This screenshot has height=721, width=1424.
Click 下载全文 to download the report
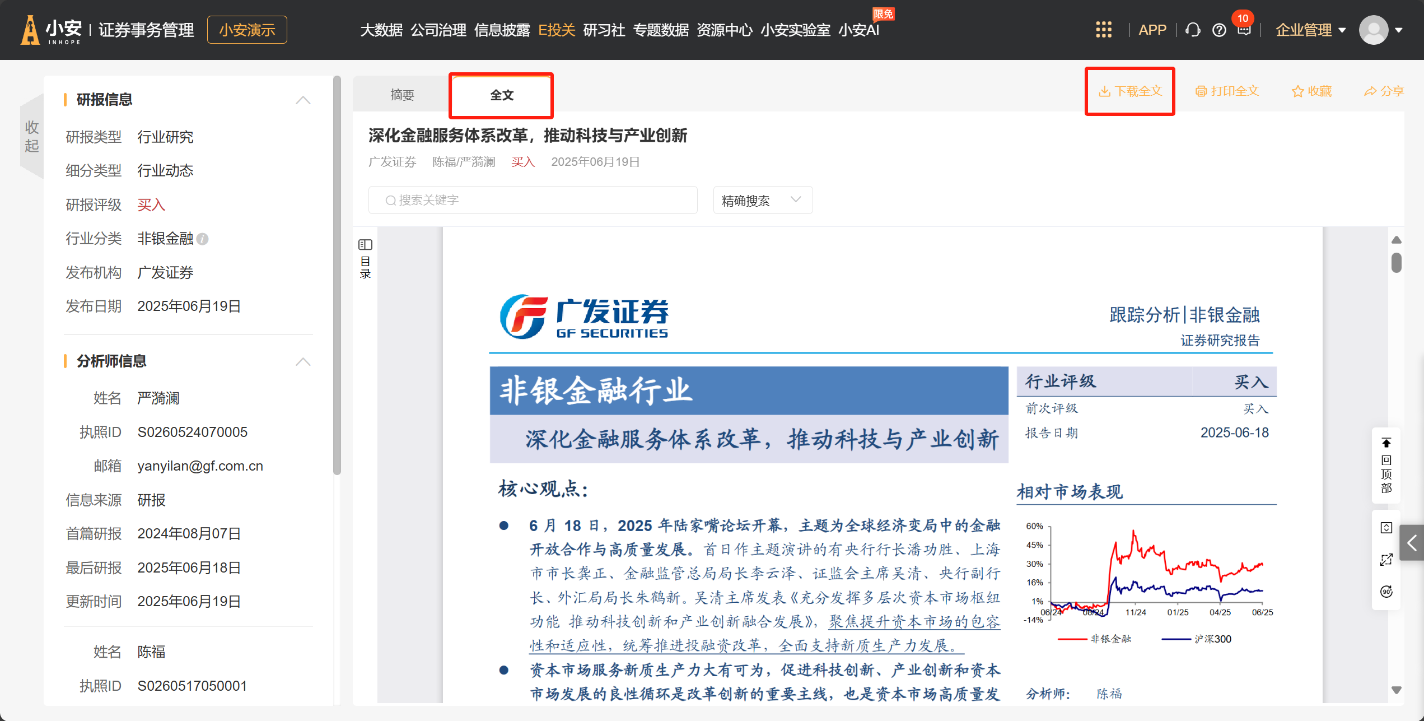[1130, 91]
